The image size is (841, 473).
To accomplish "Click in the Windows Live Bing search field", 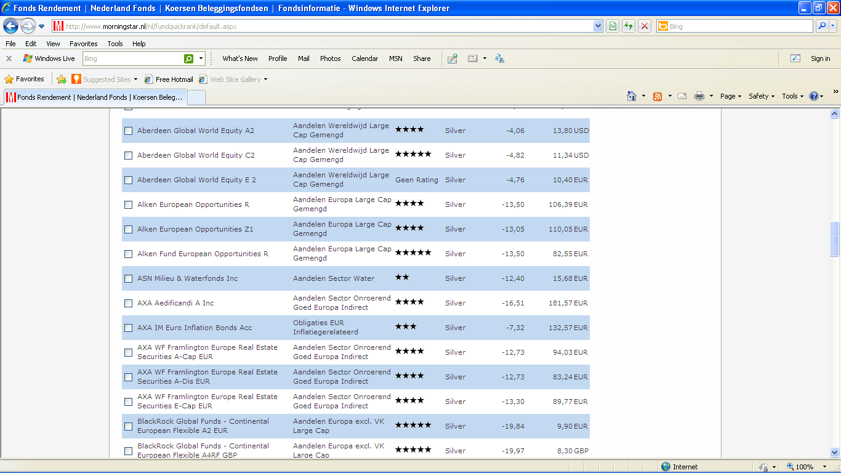I will point(133,59).
